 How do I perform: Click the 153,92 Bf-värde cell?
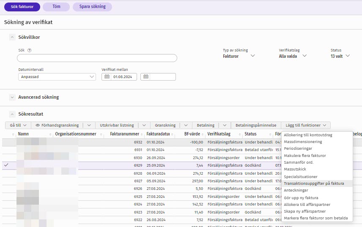tap(197, 197)
